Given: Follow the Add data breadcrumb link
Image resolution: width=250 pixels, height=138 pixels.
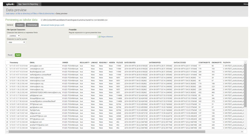Looking at the screenshot, I should coord(10,14).
